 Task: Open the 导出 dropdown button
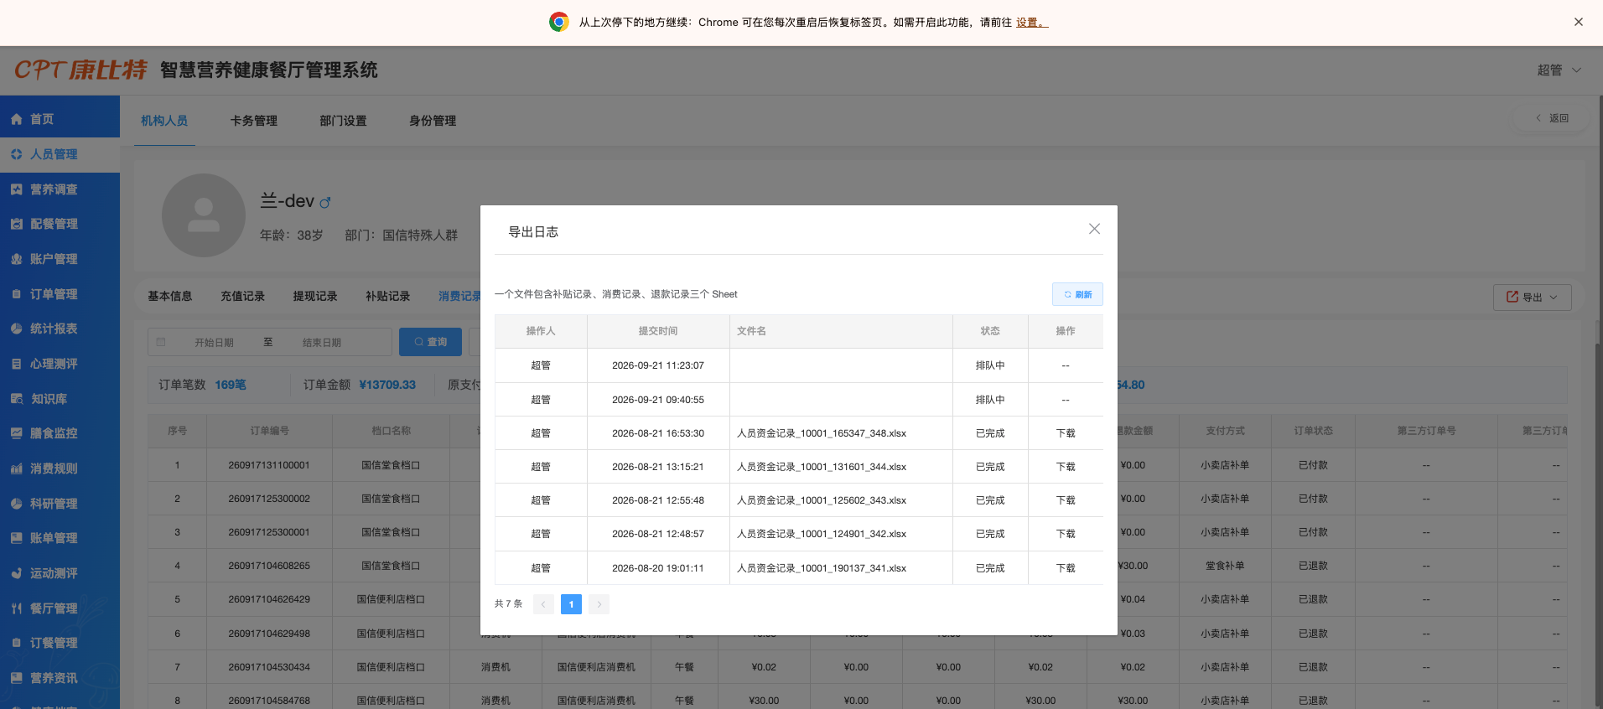tap(1532, 298)
